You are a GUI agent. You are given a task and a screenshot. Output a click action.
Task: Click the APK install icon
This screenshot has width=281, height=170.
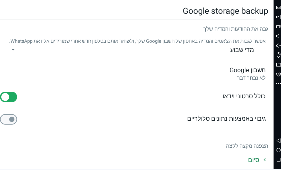coord(278,17)
